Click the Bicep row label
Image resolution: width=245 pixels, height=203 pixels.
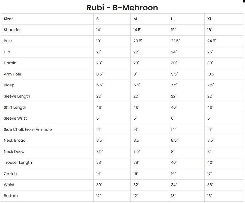9,85
